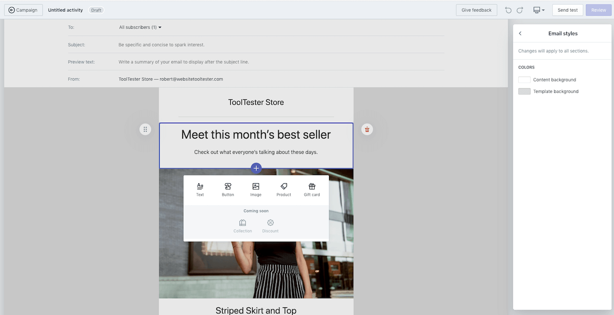Click the undo arrow icon
The image size is (614, 315).
click(508, 10)
